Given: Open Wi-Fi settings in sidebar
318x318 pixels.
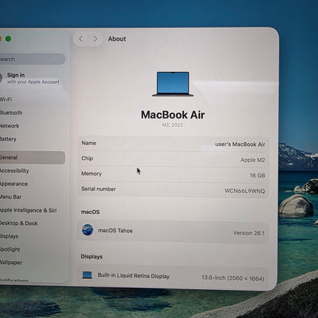Looking at the screenshot, I should (5, 99).
